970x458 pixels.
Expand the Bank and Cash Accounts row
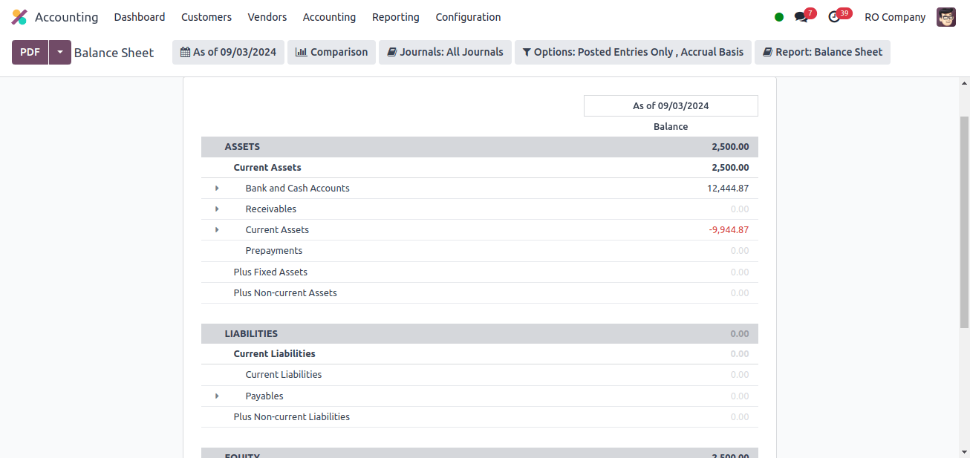tap(217, 189)
